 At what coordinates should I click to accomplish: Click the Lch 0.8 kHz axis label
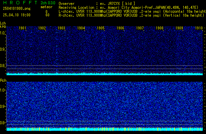pyautogui.click(x=3, y=66)
